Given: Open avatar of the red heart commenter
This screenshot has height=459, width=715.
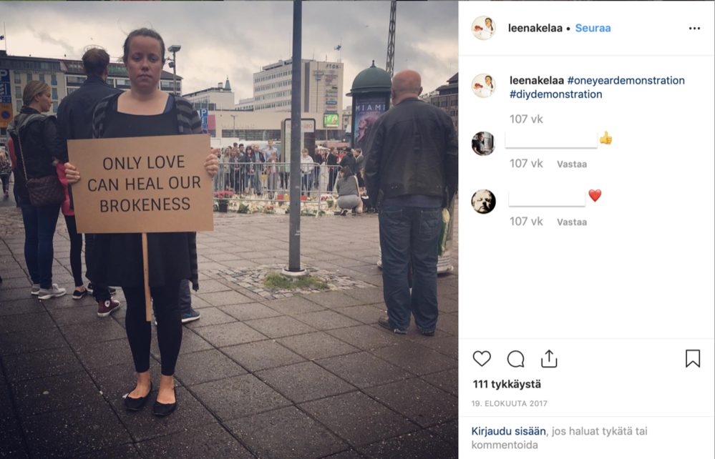Looking at the screenshot, I should click(483, 202).
